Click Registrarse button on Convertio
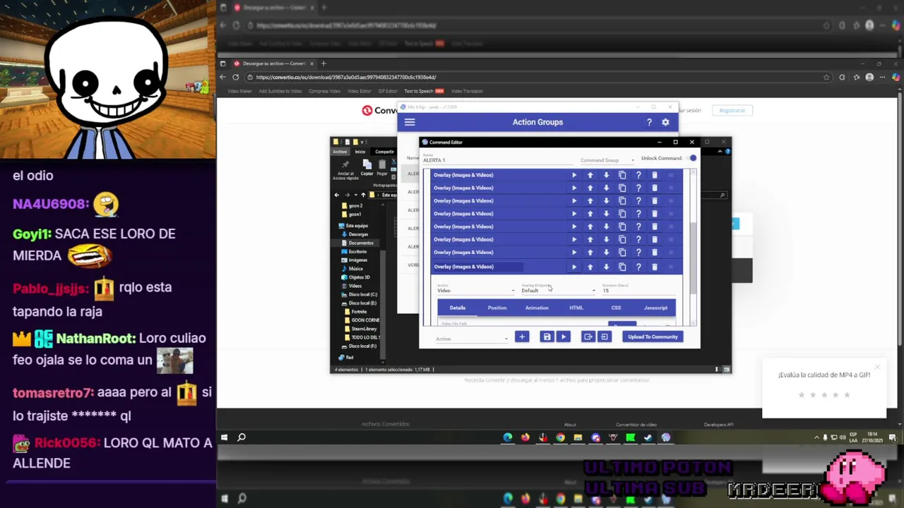This screenshot has height=508, width=904. (x=732, y=110)
